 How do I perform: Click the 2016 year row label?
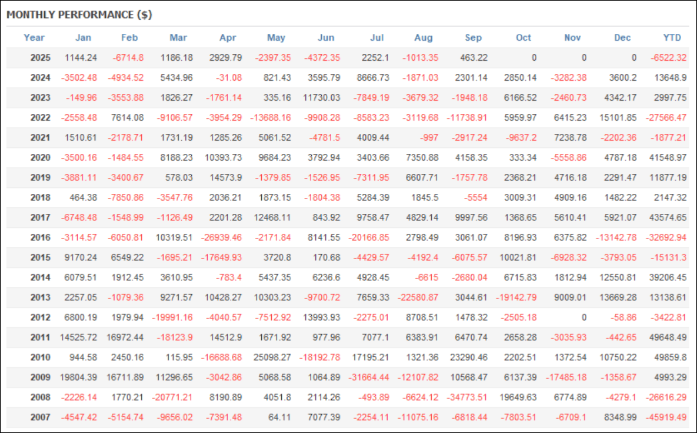(x=41, y=238)
